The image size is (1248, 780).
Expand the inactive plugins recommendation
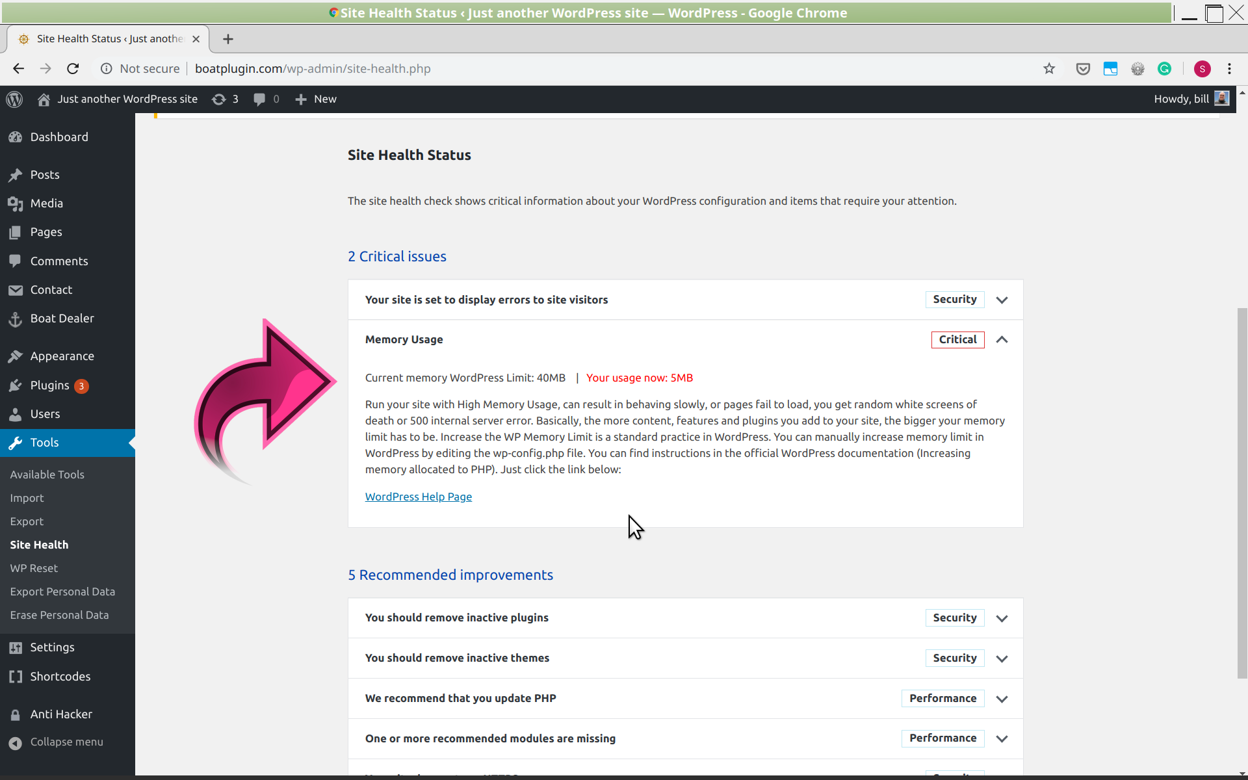click(x=1002, y=618)
